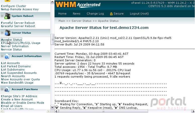The image size is (195, 113).
Task: Open Setup Remote Access Key
Action: (x=20, y=10)
